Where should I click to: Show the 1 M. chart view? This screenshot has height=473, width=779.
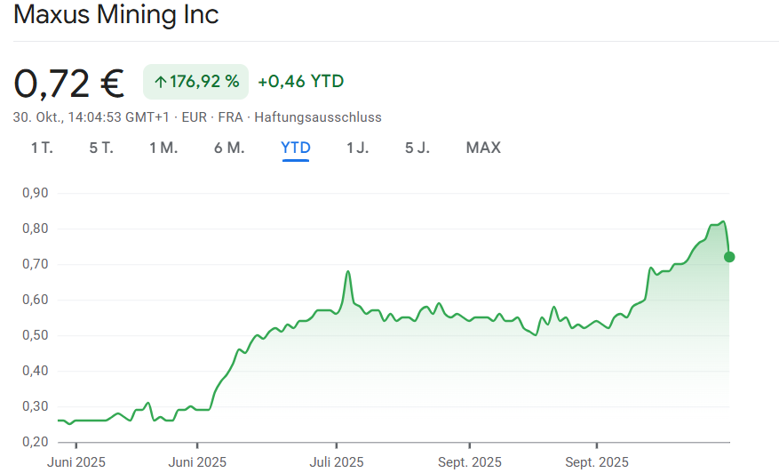click(x=163, y=148)
